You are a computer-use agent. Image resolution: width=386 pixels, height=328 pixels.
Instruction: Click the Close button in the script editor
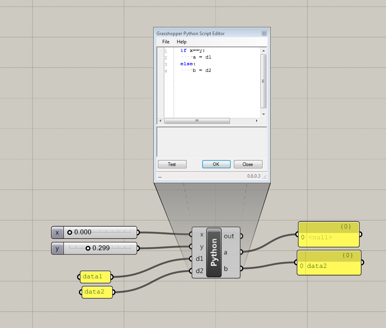[248, 164]
